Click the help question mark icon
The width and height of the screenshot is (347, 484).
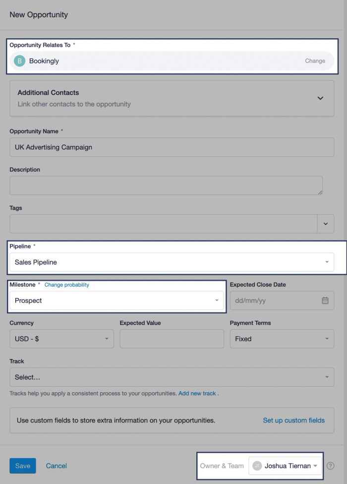(x=330, y=466)
